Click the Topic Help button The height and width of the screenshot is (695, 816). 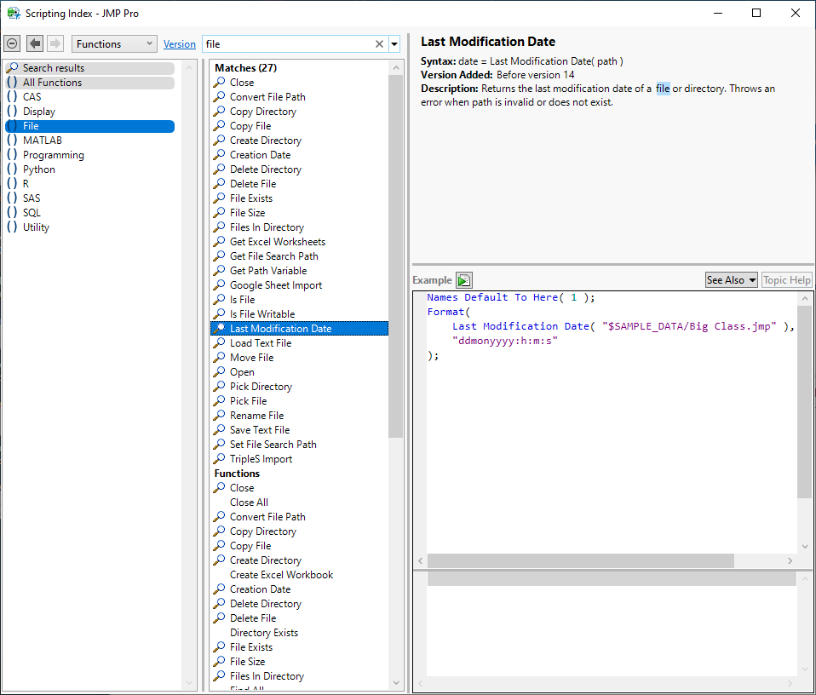click(786, 280)
